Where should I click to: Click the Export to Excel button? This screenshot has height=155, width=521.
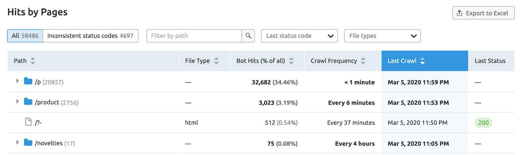click(483, 13)
